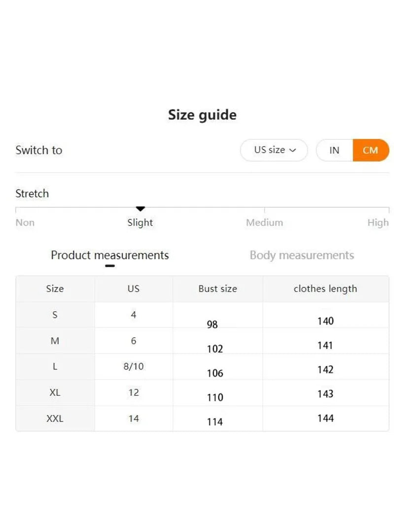Image resolution: width=394 pixels, height=525 pixels.
Task: Select the XL size row
Action: (x=55, y=393)
